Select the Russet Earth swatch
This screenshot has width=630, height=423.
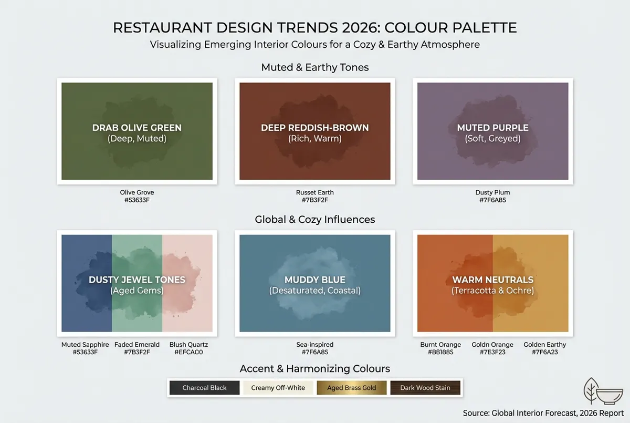tap(314, 131)
